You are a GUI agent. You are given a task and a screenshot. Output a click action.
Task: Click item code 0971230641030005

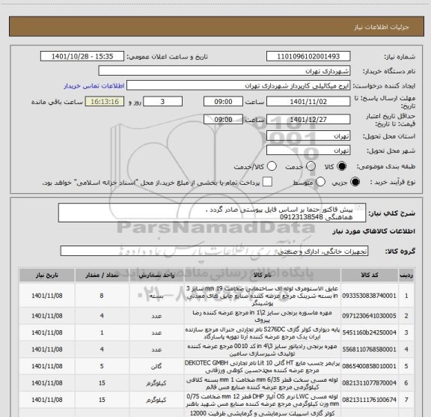(x=369, y=316)
